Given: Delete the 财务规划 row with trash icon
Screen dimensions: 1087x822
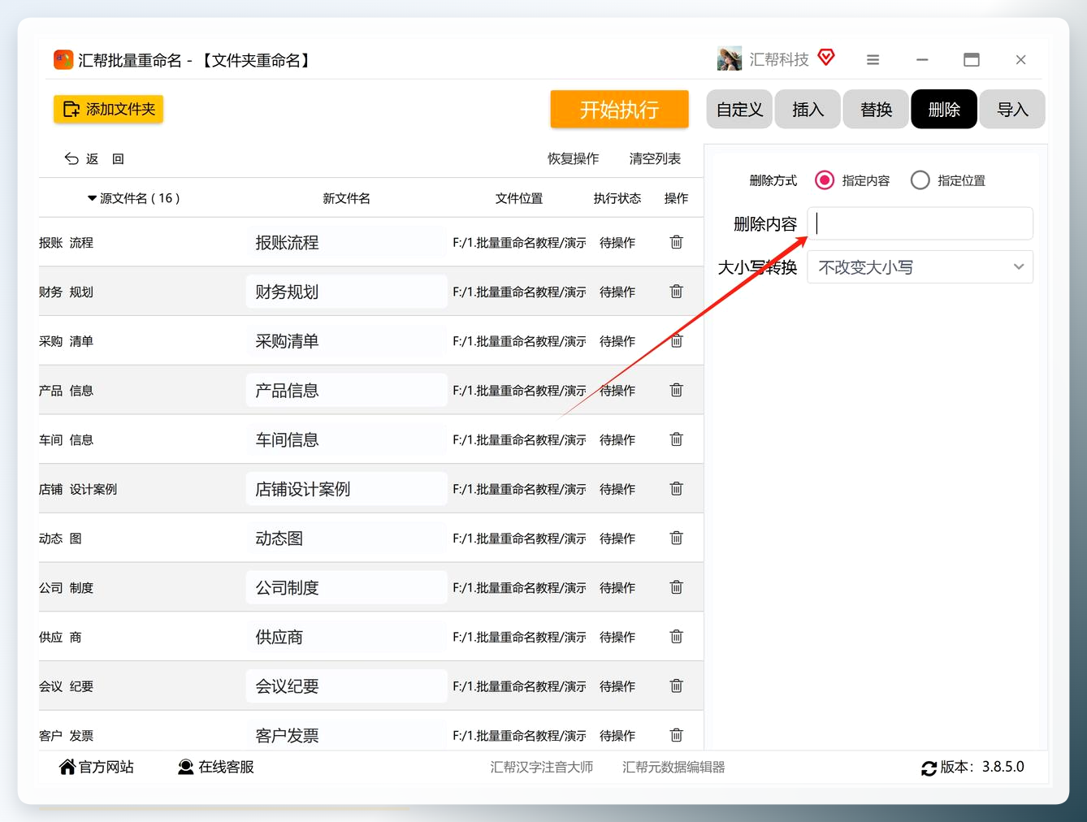Looking at the screenshot, I should pos(676,292).
